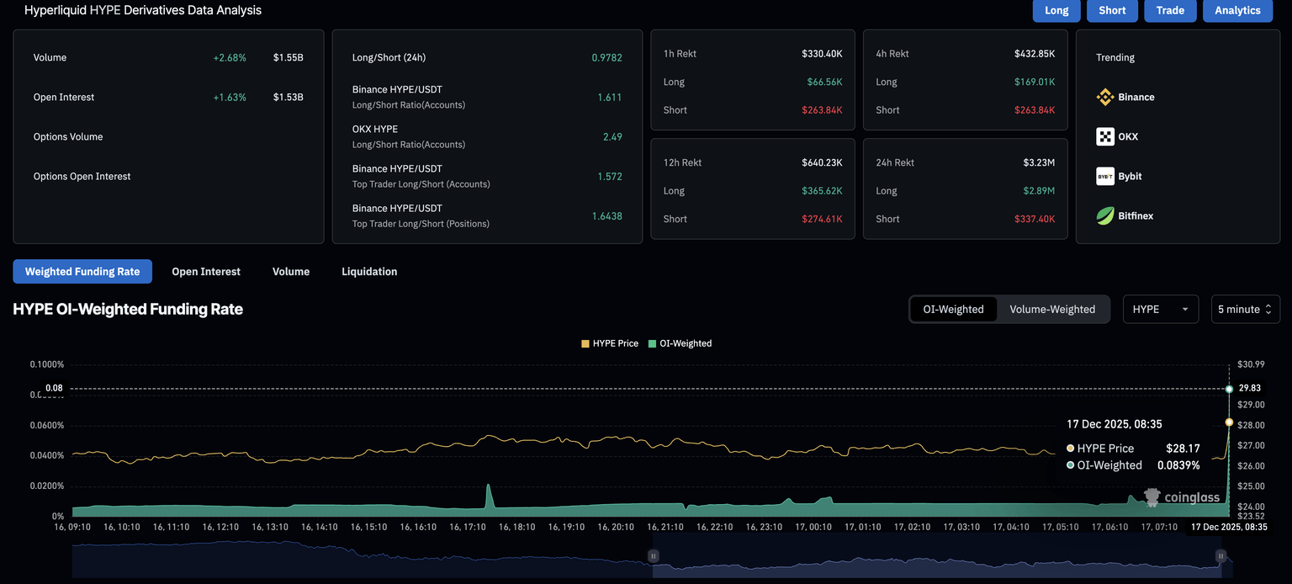This screenshot has height=584, width=1292.
Task: Click the Long button at top right
Action: [1056, 11]
